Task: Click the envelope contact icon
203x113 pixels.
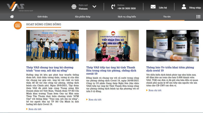Action: point(153,7)
